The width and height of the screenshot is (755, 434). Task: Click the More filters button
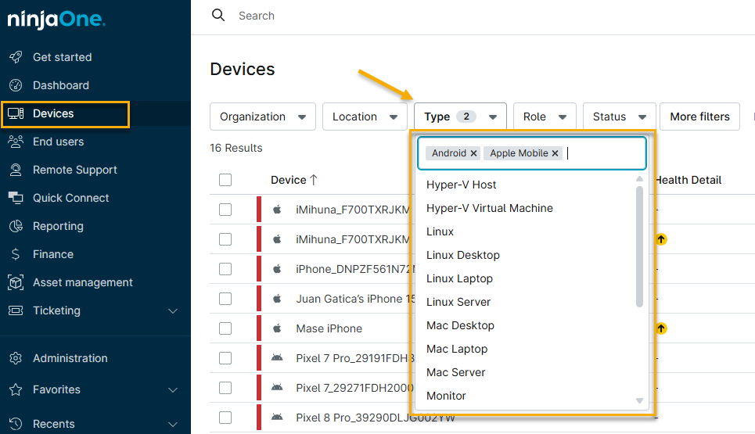(x=699, y=117)
